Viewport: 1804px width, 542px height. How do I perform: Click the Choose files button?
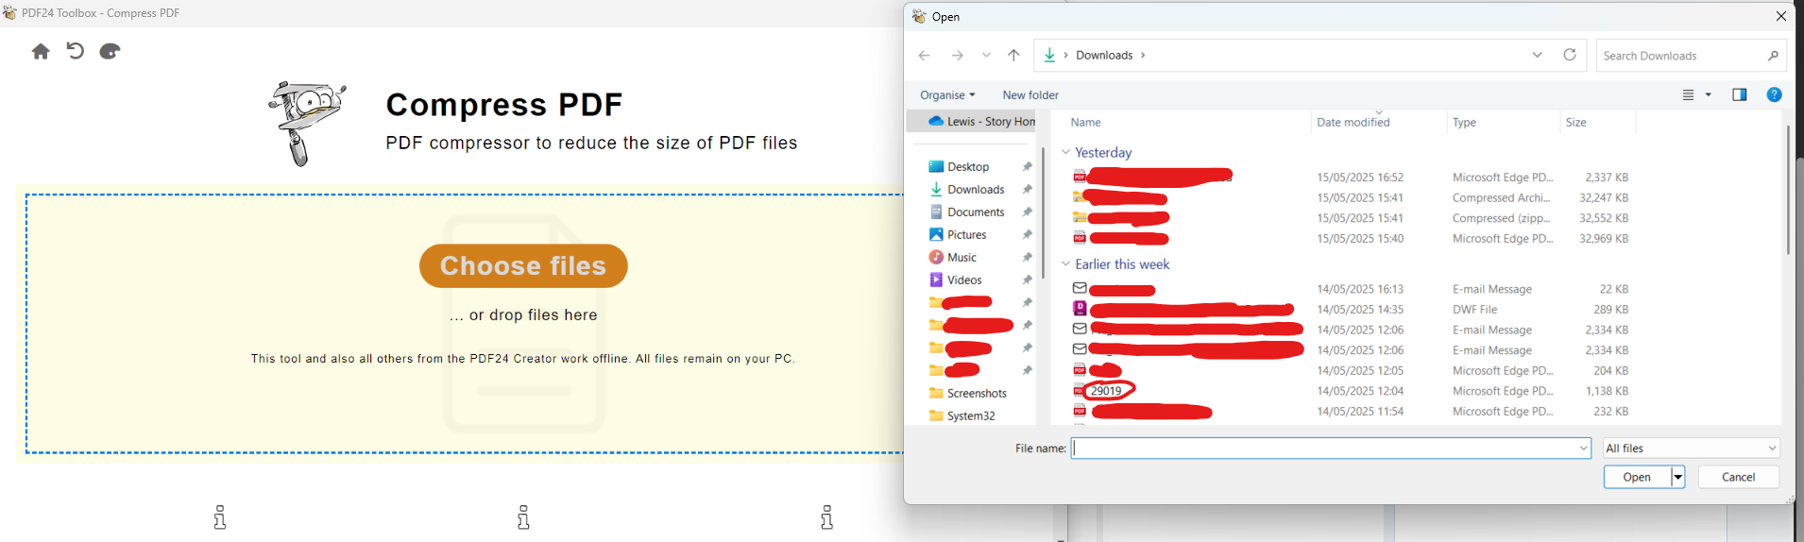pyautogui.click(x=523, y=266)
